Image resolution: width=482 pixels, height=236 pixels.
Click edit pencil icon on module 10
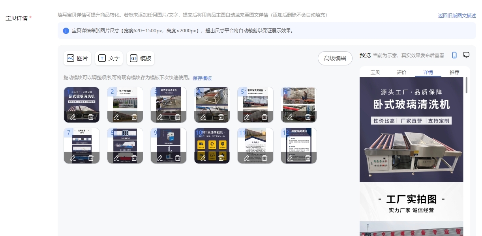(203, 158)
